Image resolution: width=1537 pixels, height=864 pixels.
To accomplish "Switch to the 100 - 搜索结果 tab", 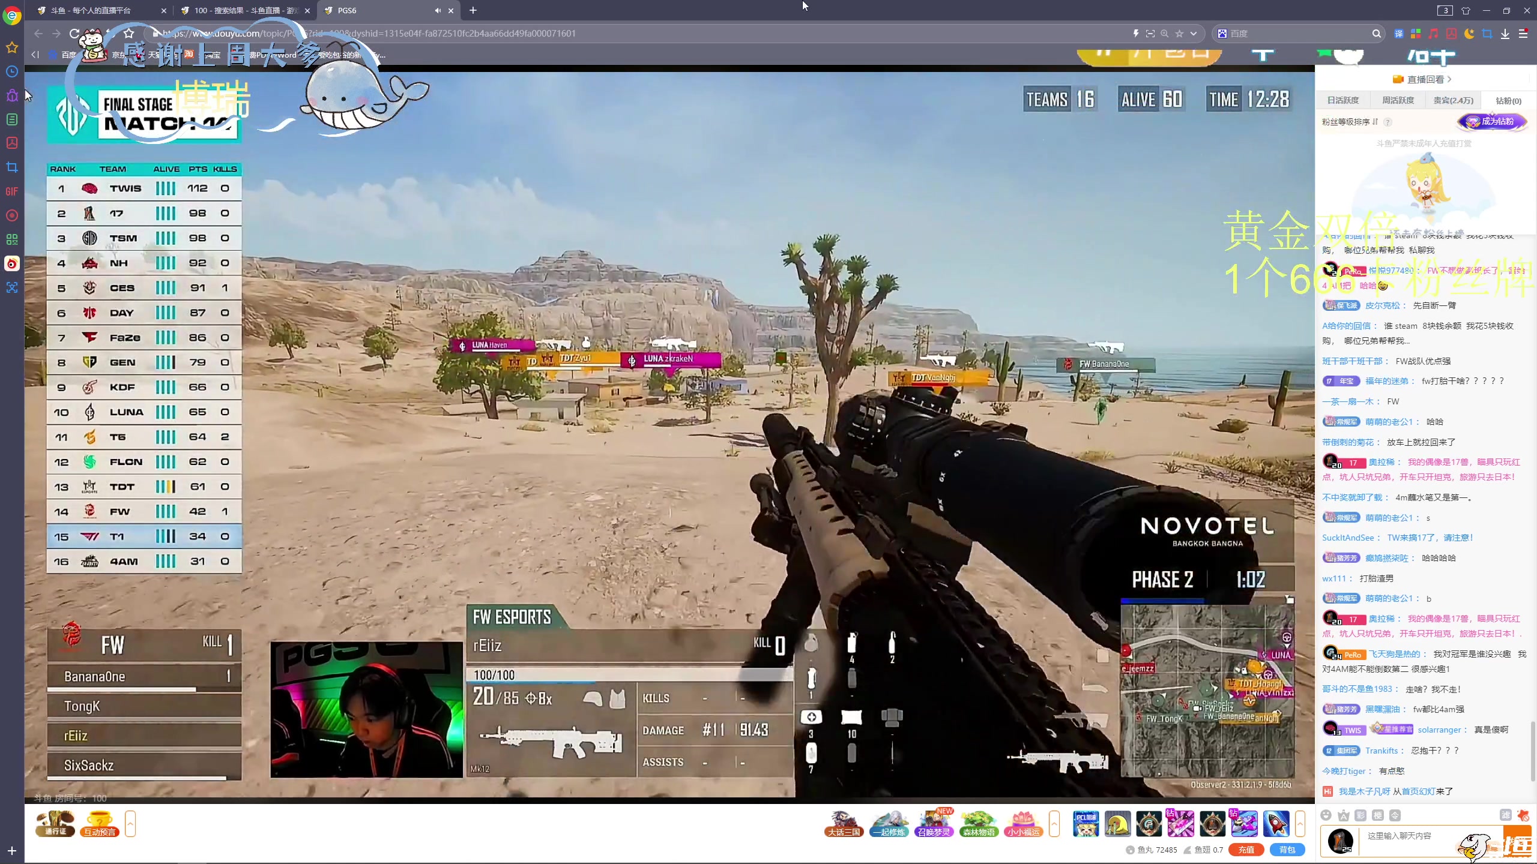I will (x=246, y=10).
